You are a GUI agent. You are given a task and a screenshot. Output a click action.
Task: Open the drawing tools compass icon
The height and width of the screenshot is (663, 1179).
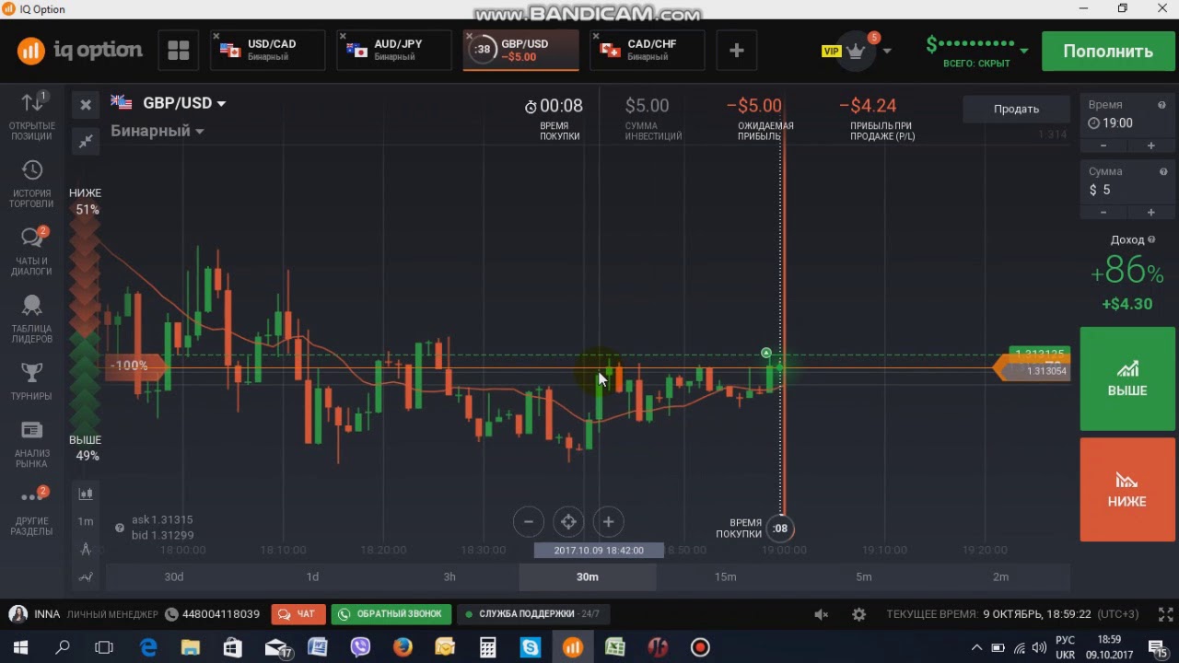click(86, 549)
